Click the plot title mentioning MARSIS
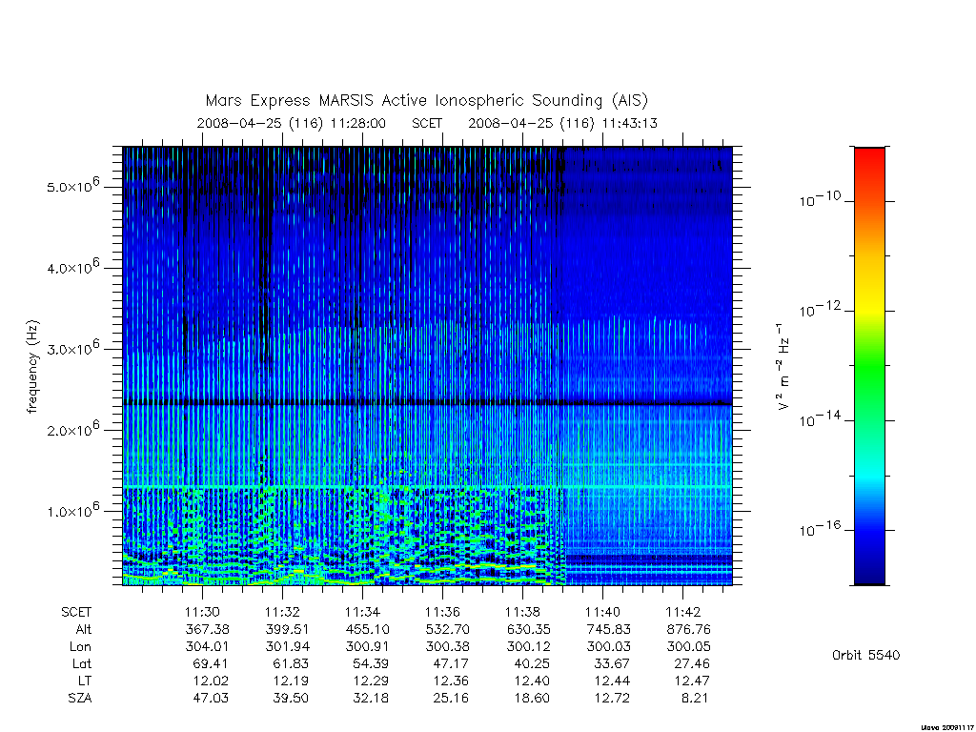 (427, 101)
